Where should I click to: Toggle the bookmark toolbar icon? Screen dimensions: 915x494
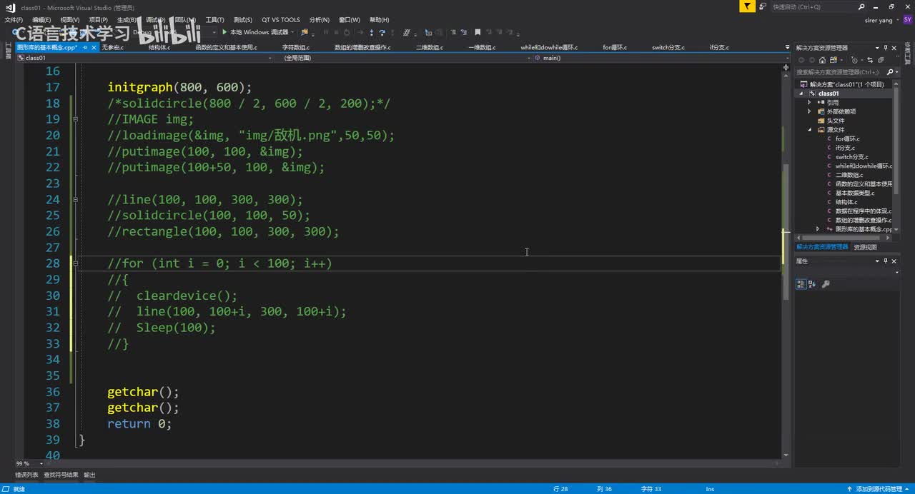[478, 32]
